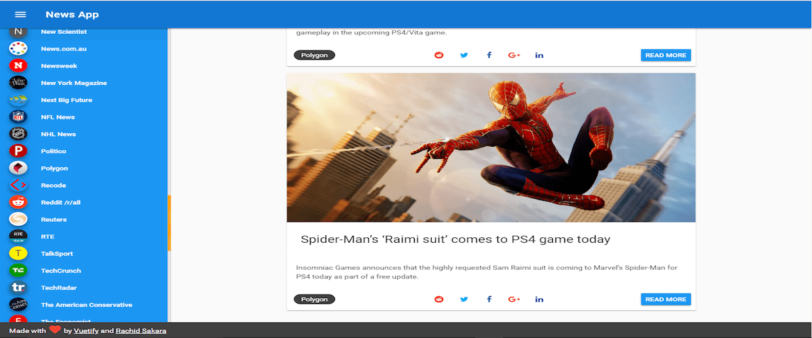Screen dimensions: 812x338
Task: Click the TalkSport yellow T icon
Action: (18, 254)
